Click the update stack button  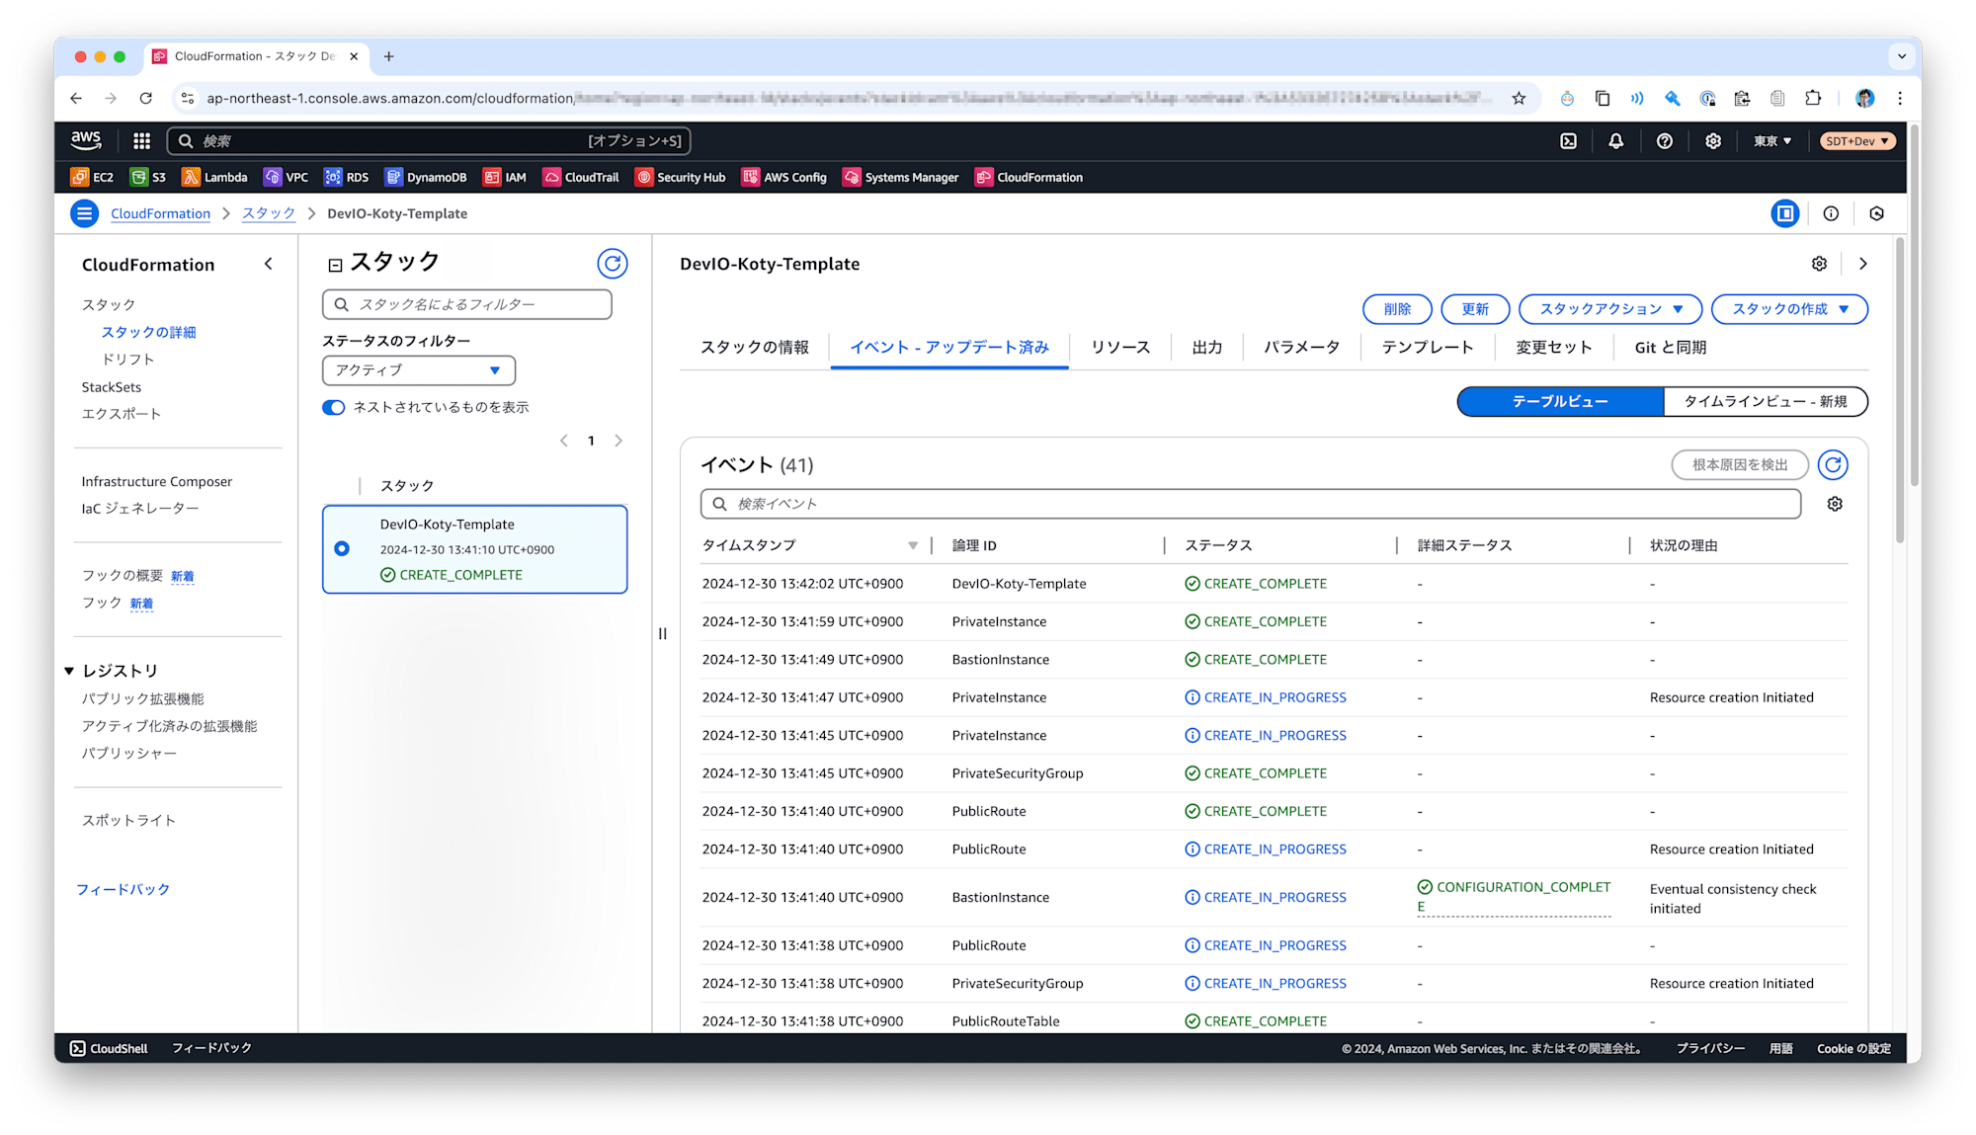[1475, 309]
